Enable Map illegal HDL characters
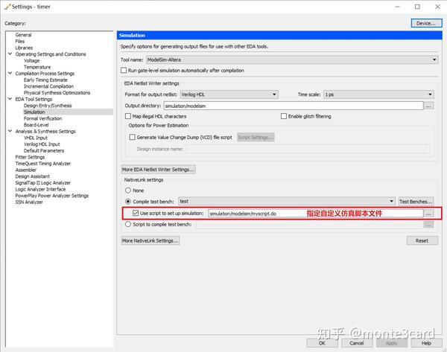447x352 pixels. [128, 116]
